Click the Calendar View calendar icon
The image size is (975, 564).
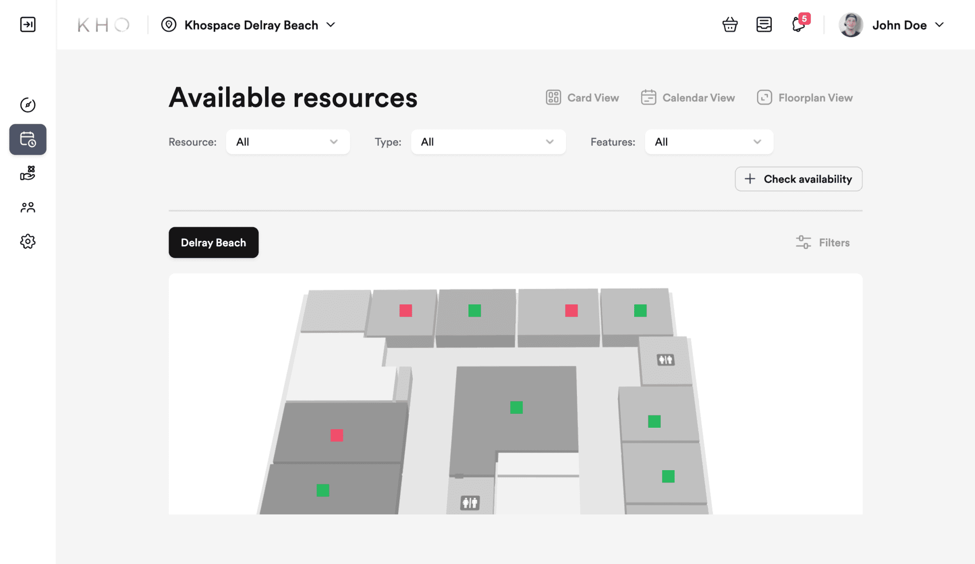[648, 97]
